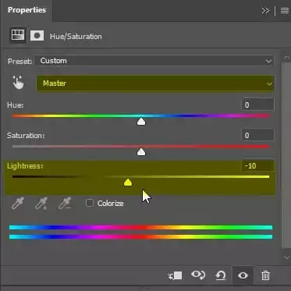The height and width of the screenshot is (291, 291).
Task: Click the Saturation label
Action: 26,136
